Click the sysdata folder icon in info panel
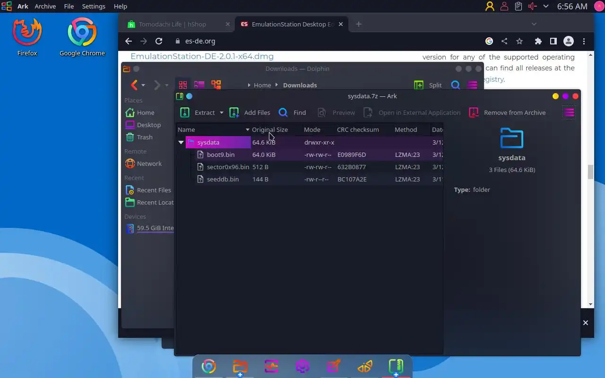This screenshot has width=605, height=378. pos(512,138)
